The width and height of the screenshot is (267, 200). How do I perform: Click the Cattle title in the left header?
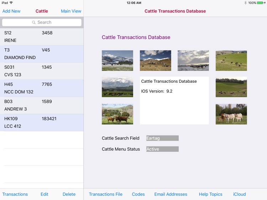[x=42, y=11]
